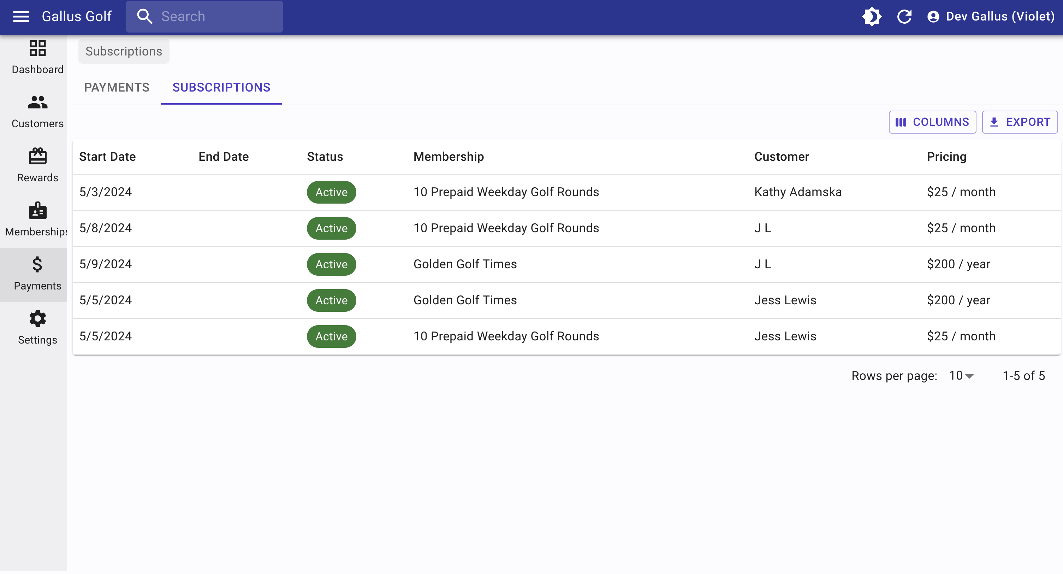Sort by Customer column header

[782, 157]
